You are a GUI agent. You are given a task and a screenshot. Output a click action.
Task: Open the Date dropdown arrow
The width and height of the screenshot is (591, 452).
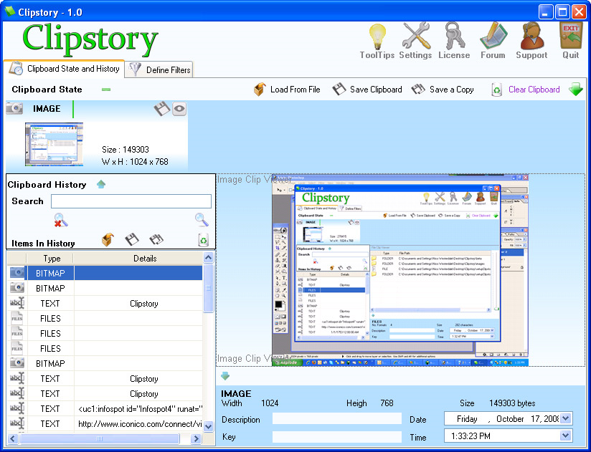point(565,418)
